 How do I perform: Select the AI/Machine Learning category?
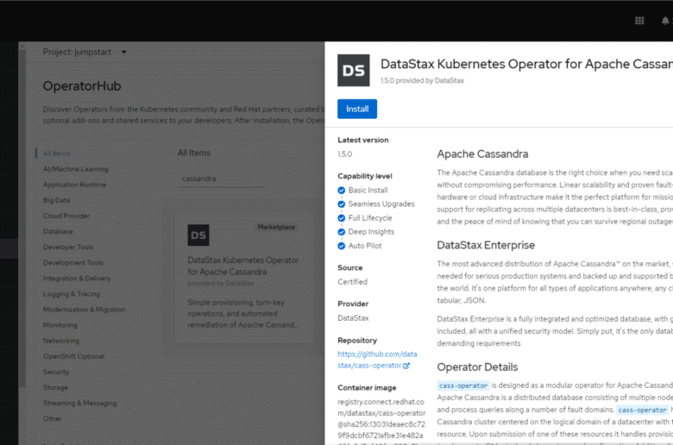(76, 169)
